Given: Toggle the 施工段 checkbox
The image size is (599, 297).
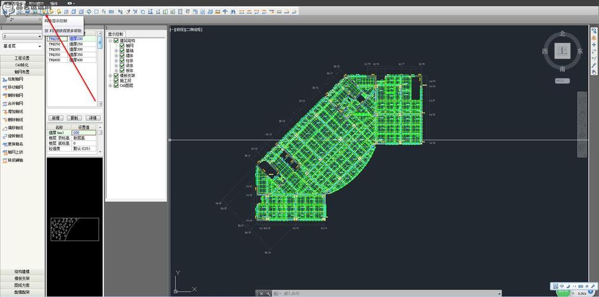Looking at the screenshot, I should (x=116, y=81).
